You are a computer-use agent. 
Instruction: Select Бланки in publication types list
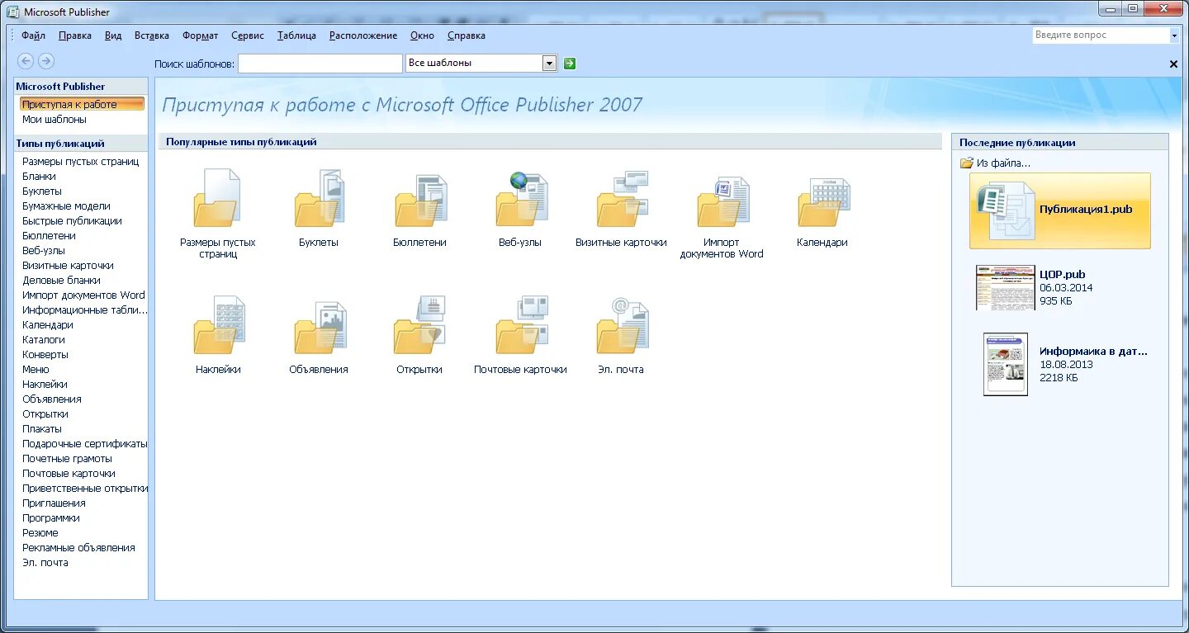(39, 176)
